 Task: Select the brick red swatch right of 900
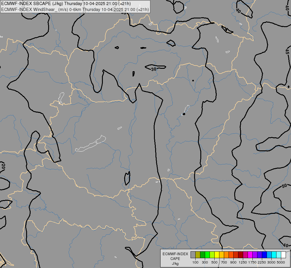(236, 255)
